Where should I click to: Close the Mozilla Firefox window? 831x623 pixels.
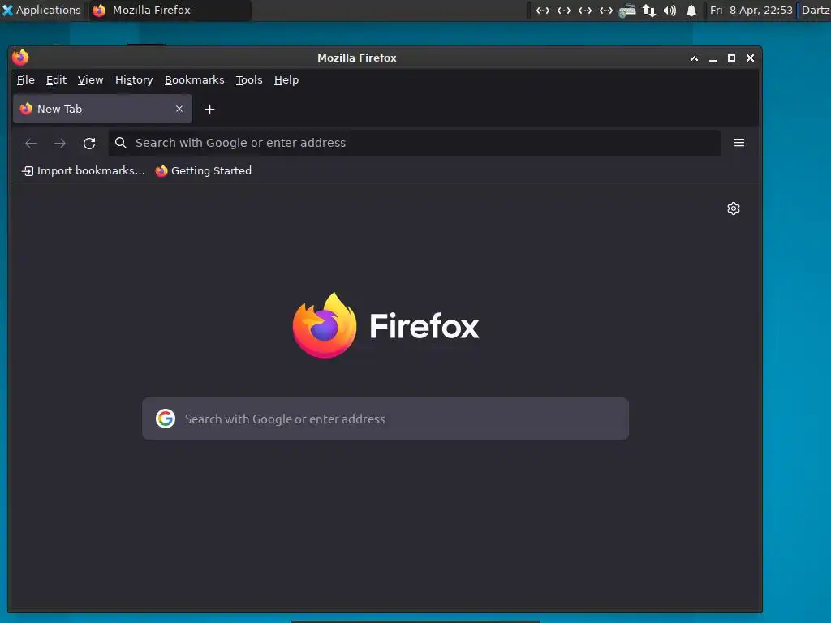click(750, 58)
